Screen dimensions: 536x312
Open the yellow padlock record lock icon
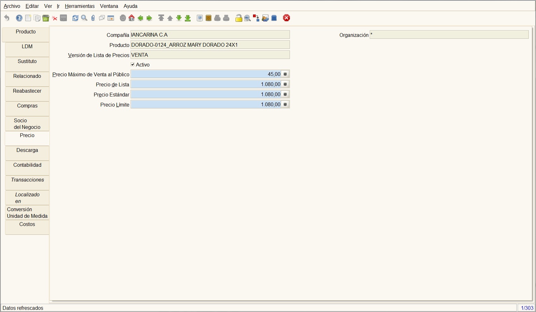coord(239,18)
